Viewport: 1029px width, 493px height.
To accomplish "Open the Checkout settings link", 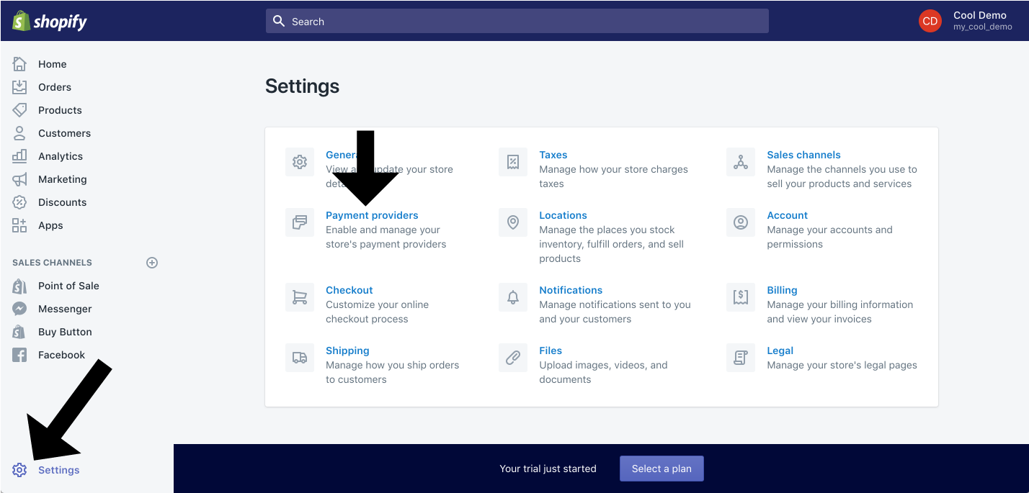I will (349, 290).
